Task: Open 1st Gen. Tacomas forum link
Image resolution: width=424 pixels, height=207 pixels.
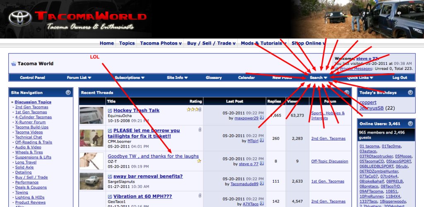Action: click(328, 181)
